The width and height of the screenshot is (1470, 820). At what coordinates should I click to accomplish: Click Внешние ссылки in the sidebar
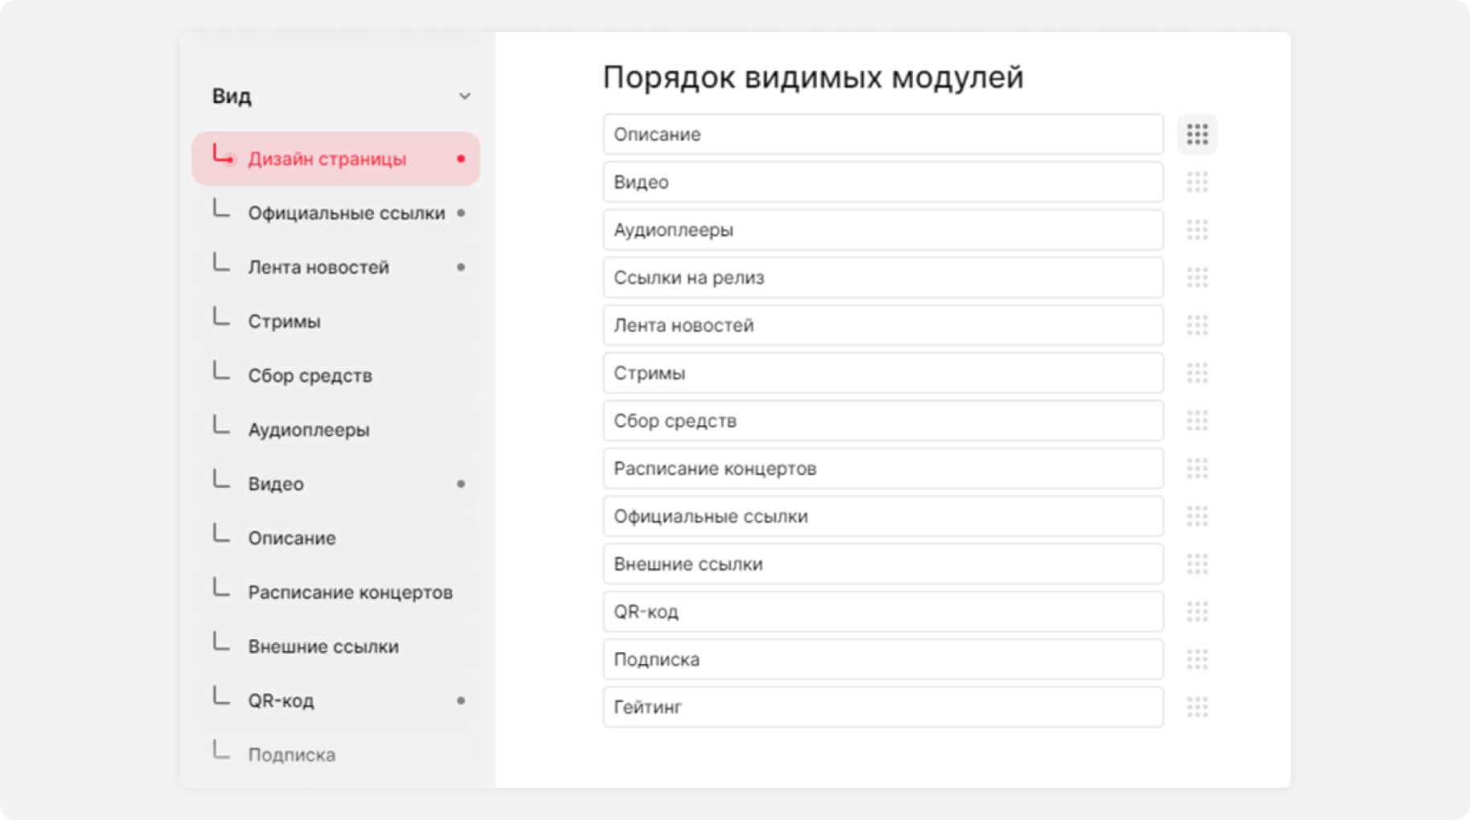[x=322, y=646]
